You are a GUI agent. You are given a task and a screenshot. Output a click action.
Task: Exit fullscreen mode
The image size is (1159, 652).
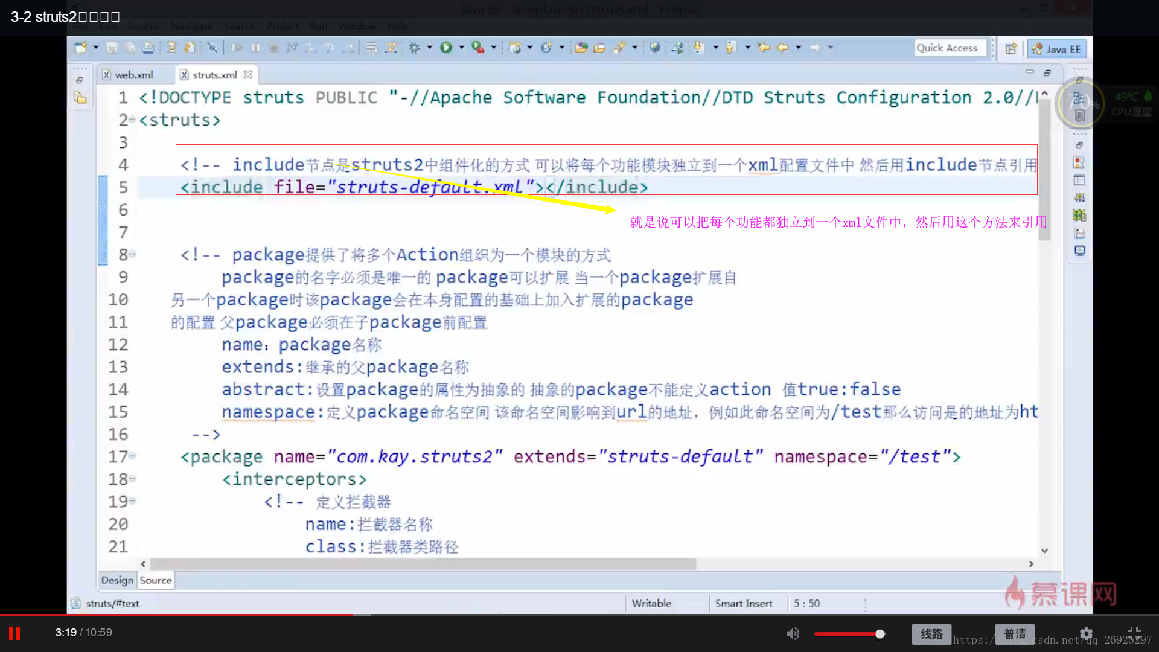click(1134, 633)
